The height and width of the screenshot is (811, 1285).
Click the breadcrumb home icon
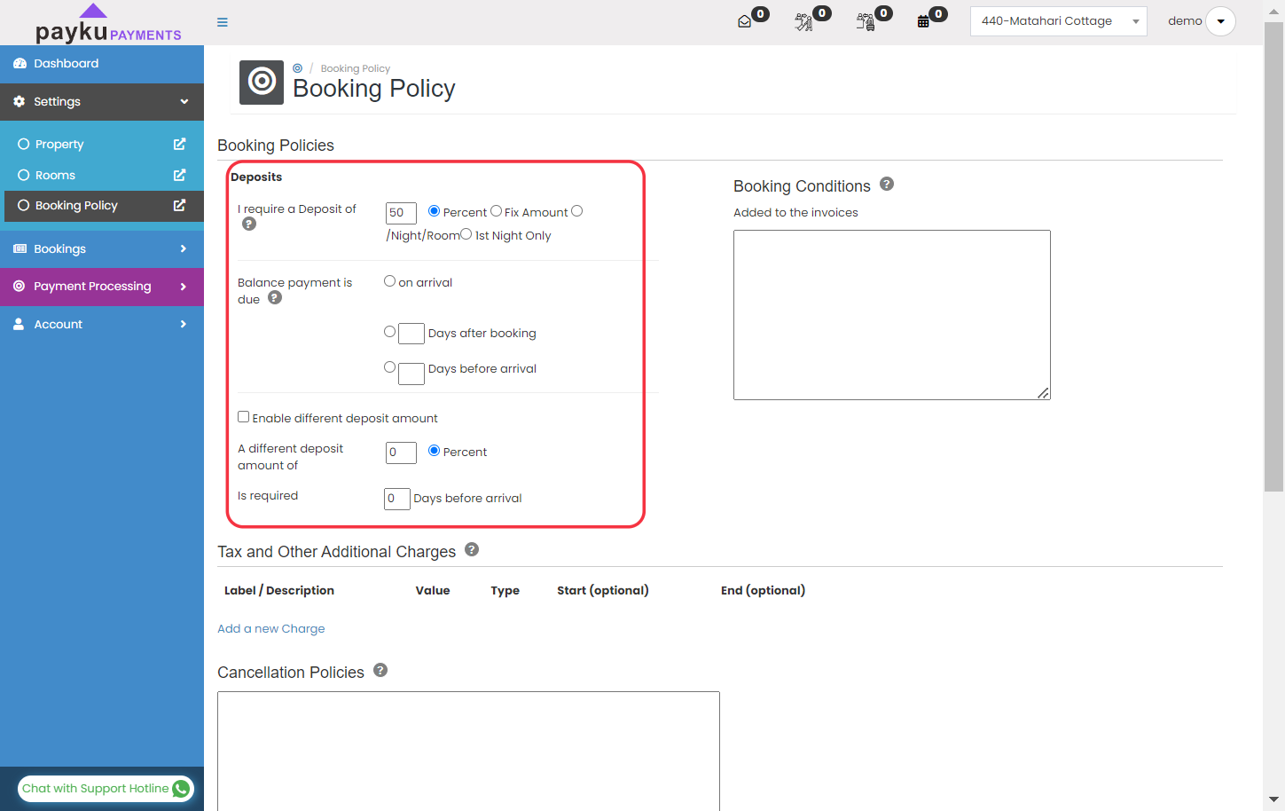click(x=298, y=68)
